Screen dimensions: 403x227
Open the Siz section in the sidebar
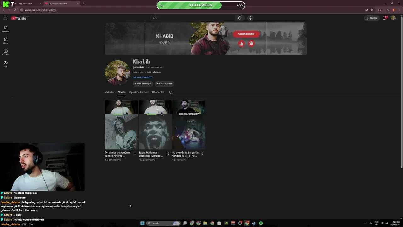(x=5, y=64)
